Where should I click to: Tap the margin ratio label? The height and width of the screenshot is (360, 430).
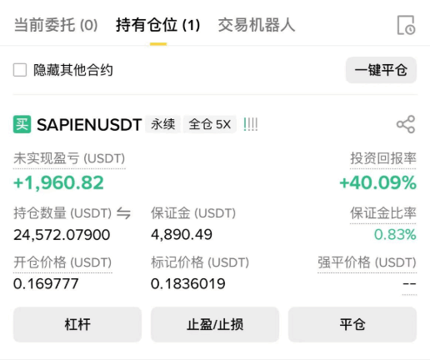[383, 213]
